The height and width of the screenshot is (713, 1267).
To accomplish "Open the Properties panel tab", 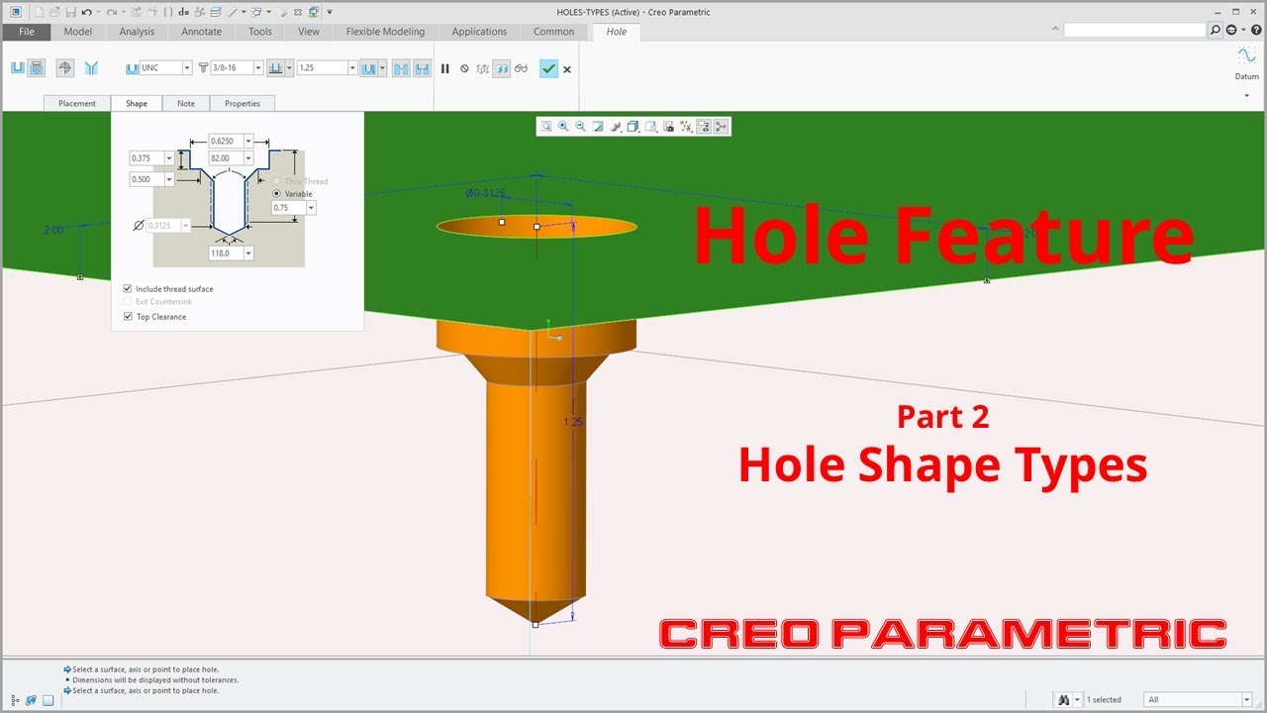I will (243, 103).
